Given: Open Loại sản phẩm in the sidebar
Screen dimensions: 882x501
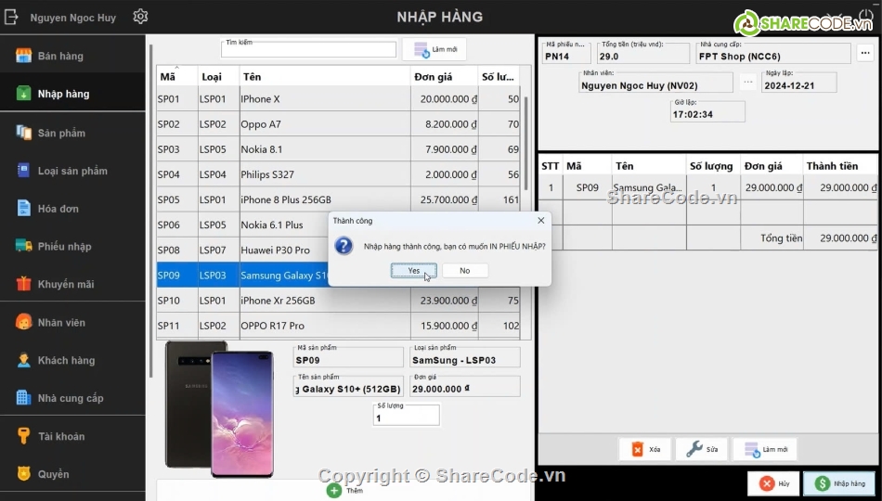Looking at the screenshot, I should pos(72,171).
